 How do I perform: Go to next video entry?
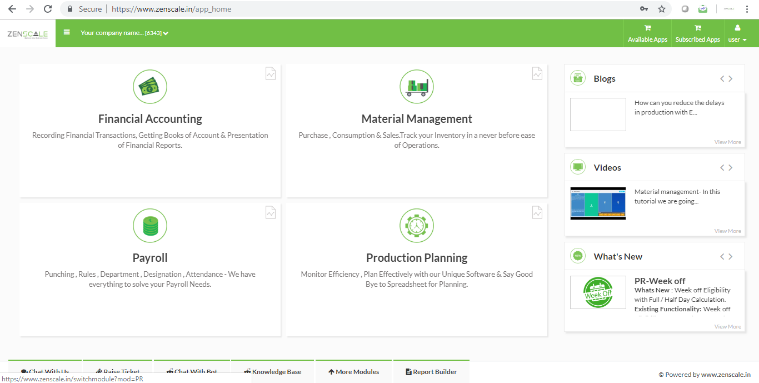click(731, 168)
